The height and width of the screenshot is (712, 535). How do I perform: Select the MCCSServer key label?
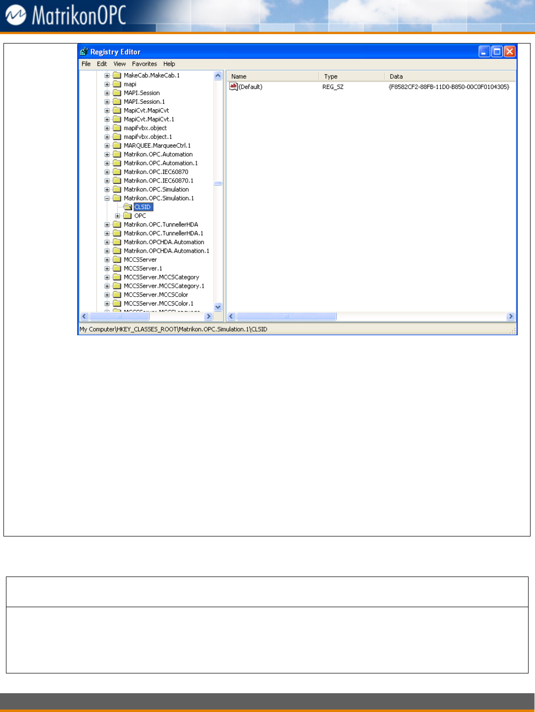click(x=141, y=260)
